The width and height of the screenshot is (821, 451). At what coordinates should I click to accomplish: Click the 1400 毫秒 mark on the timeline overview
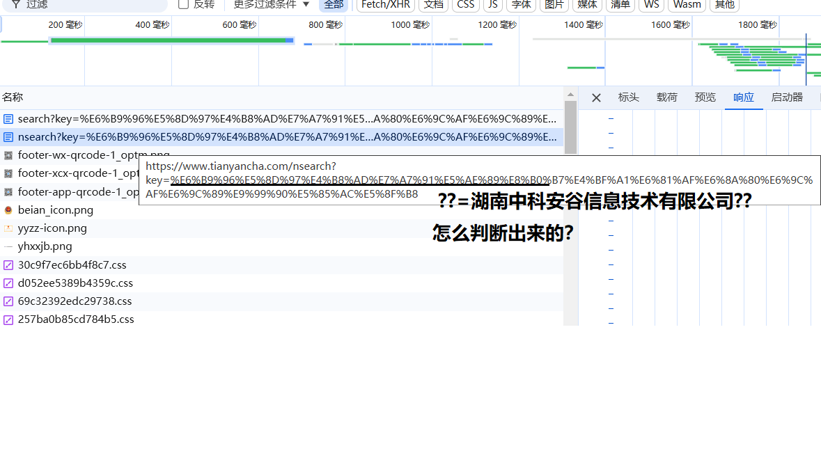(583, 25)
